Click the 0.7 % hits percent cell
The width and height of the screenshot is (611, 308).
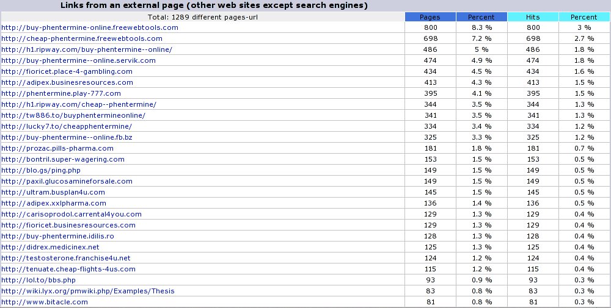click(x=584, y=148)
